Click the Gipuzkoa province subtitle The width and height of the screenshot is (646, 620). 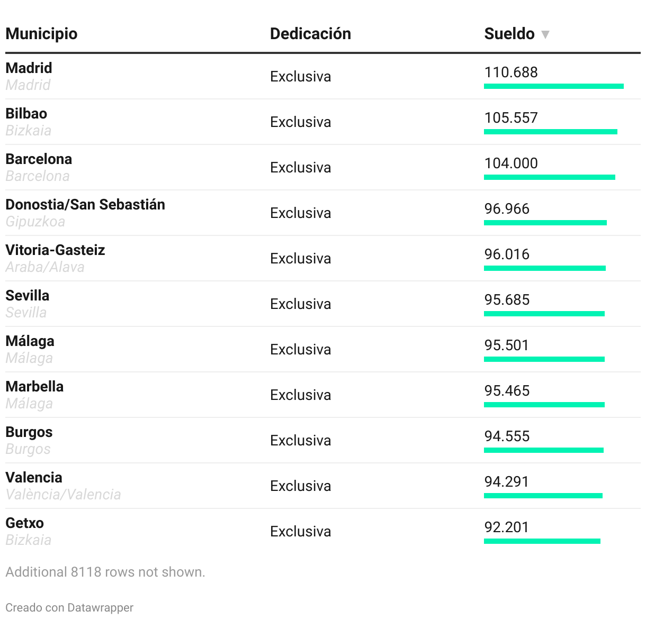click(x=35, y=221)
